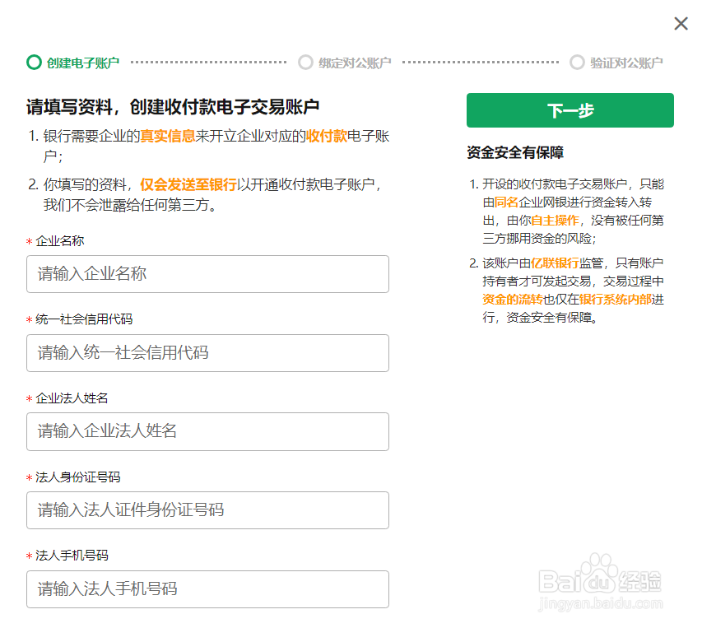Screen dimensions: 702x628
Task: Click the orange 自主操作 highlighted text
Action: coord(555,221)
